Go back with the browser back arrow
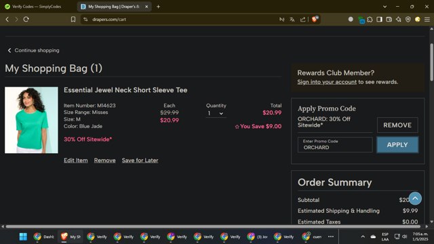This screenshot has height=244, width=434. [x=7, y=20]
